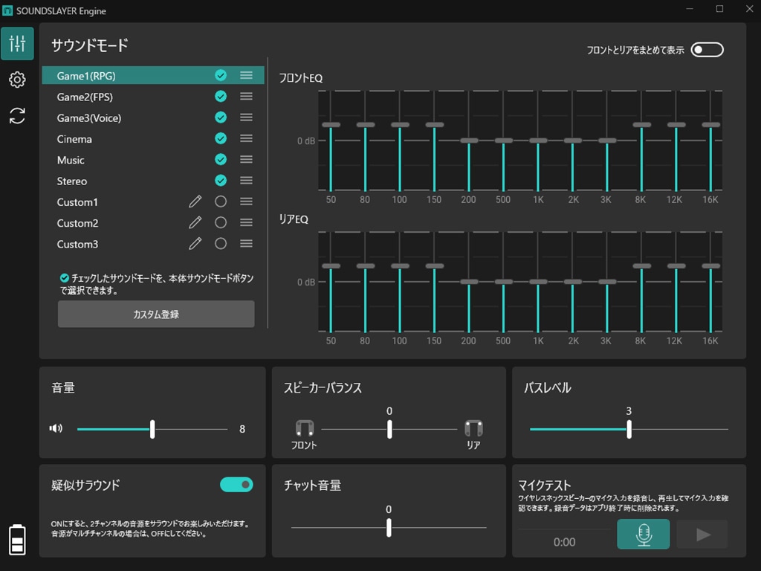
Task: Turn off the 疑似サラウンド switch
Action: click(x=236, y=485)
